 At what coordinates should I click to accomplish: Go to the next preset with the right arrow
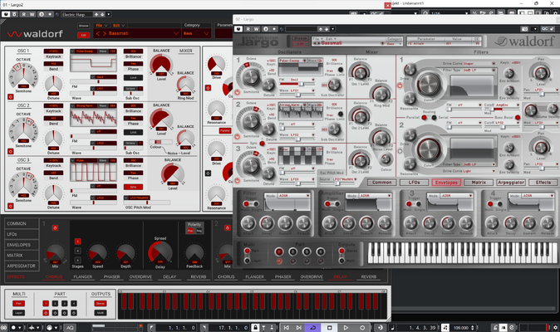click(x=105, y=33)
